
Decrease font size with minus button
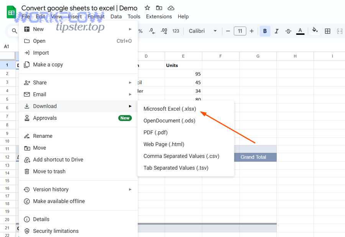228,31
